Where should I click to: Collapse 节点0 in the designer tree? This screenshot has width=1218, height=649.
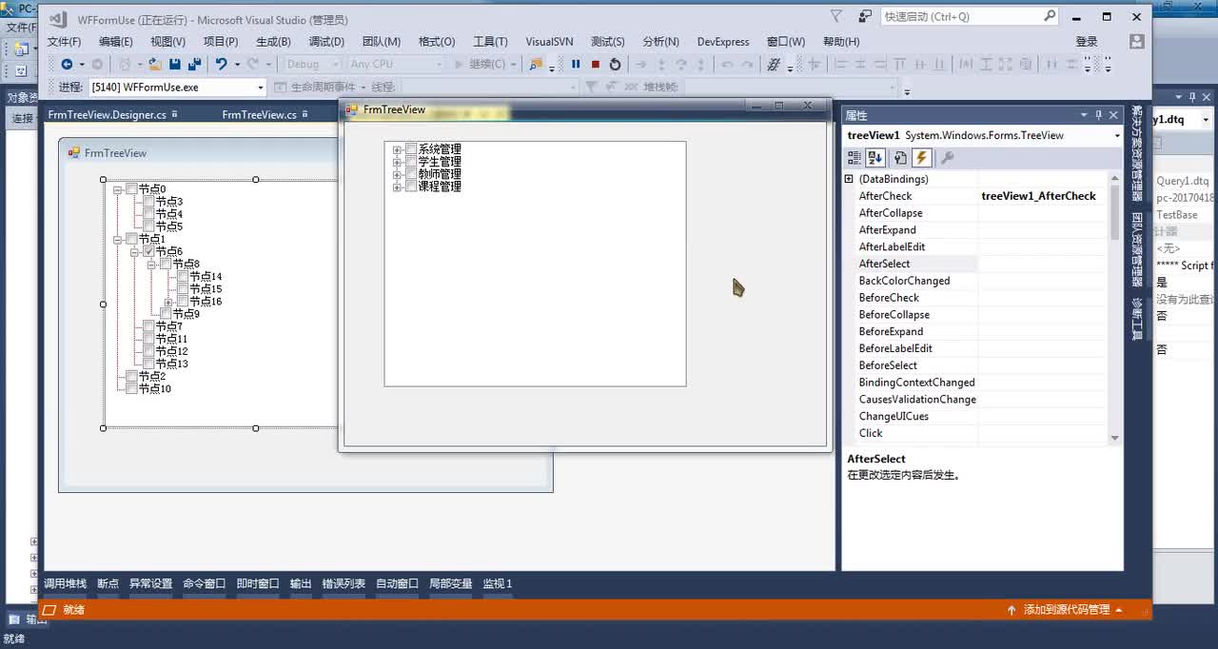(118, 189)
